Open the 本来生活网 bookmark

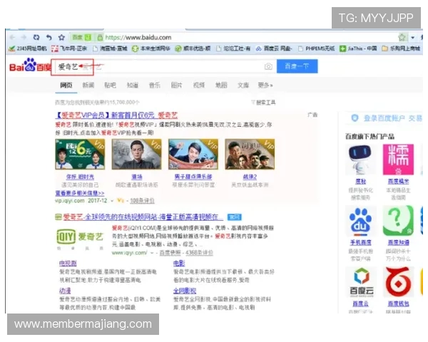point(151,48)
